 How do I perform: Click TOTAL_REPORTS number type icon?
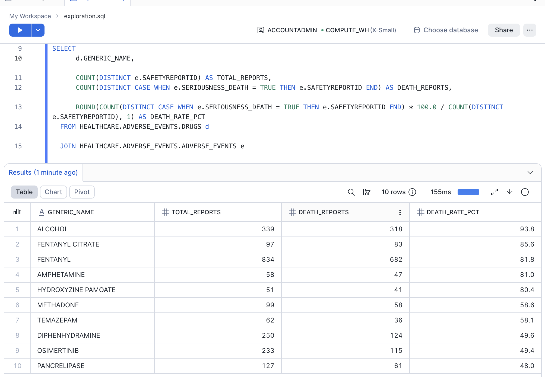coord(165,212)
